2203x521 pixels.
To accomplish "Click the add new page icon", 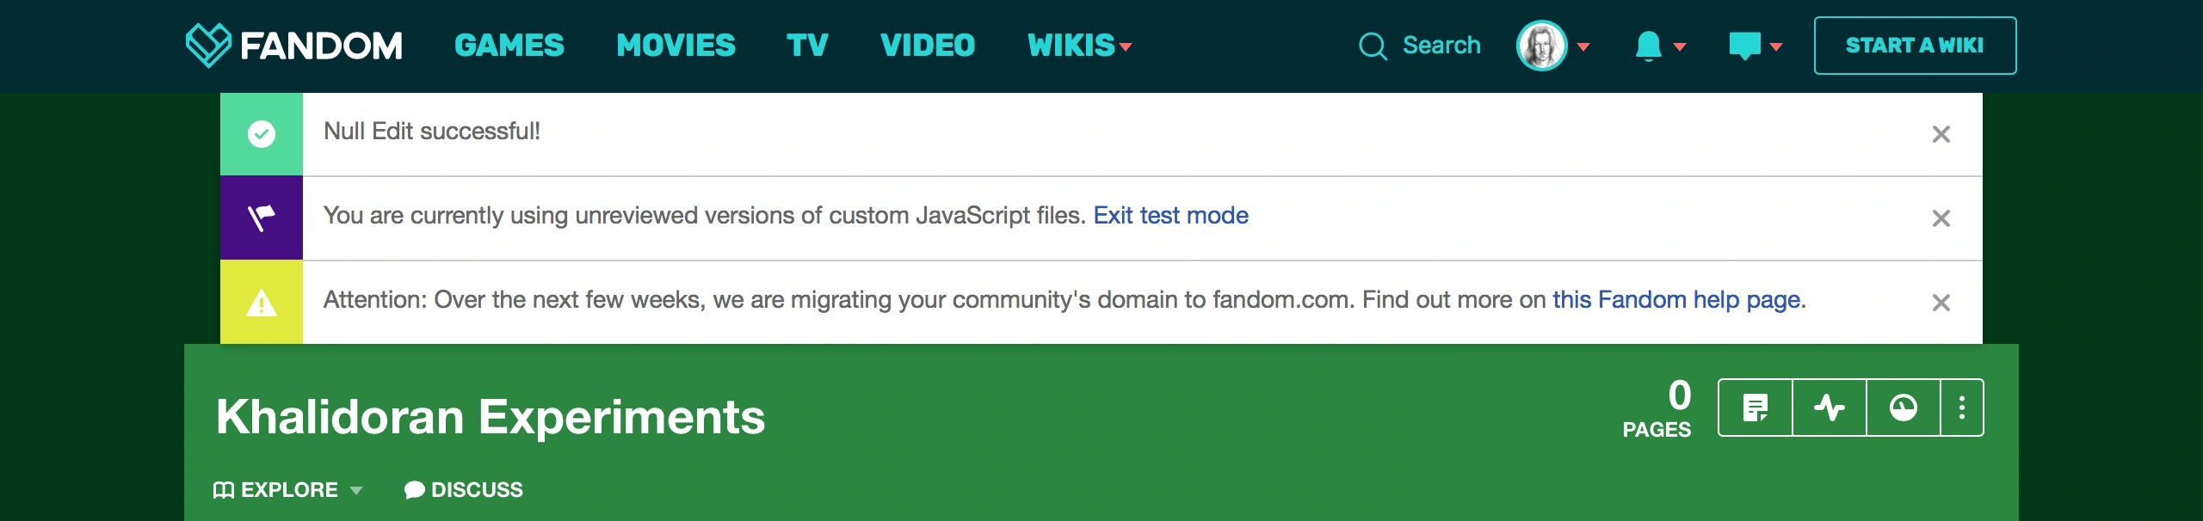I will click(1755, 408).
